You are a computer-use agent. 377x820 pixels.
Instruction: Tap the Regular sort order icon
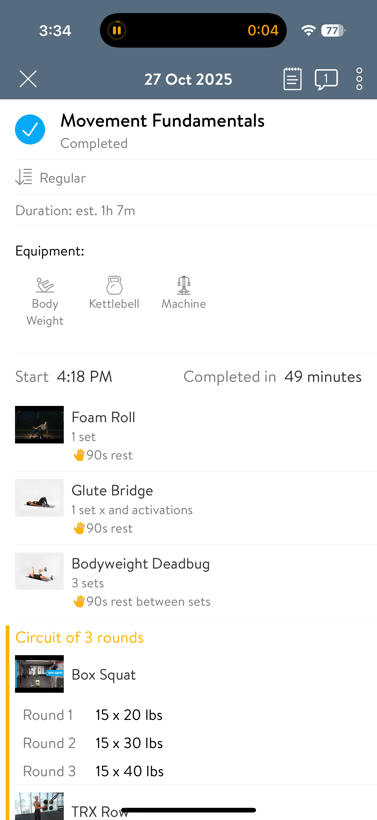pyautogui.click(x=24, y=177)
